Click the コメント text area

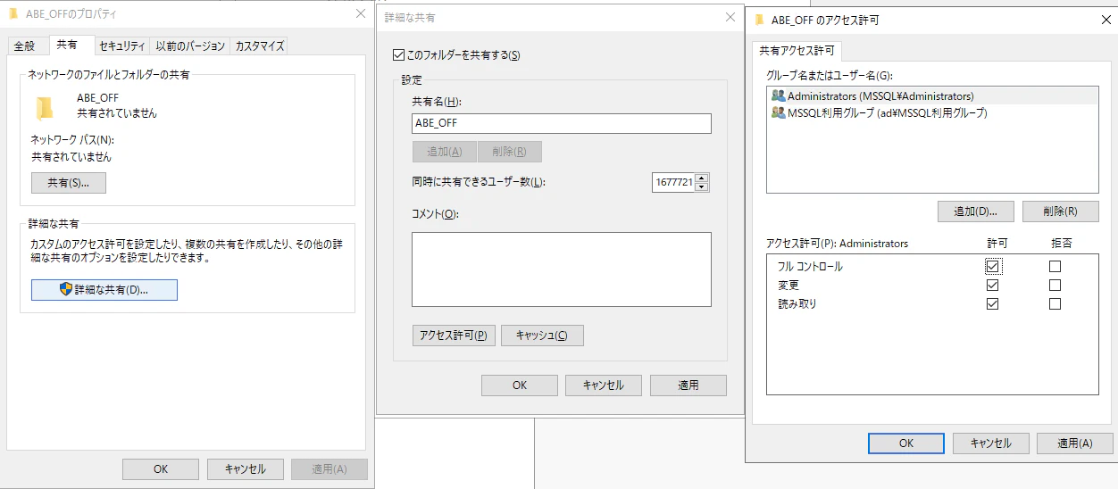pyautogui.click(x=562, y=269)
